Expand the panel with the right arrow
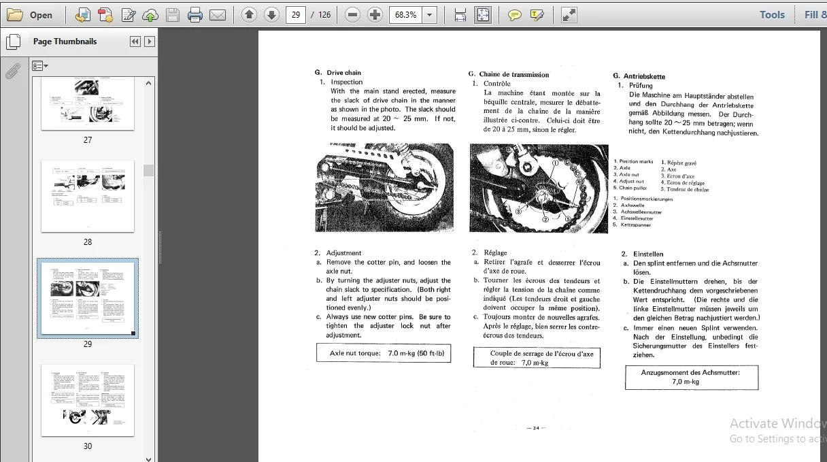The image size is (827, 462). (150, 42)
